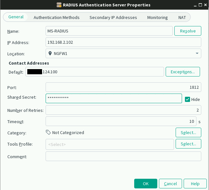Image resolution: width=209 pixels, height=190 pixels.
Task: Switch to the General tab
Action: point(16,17)
